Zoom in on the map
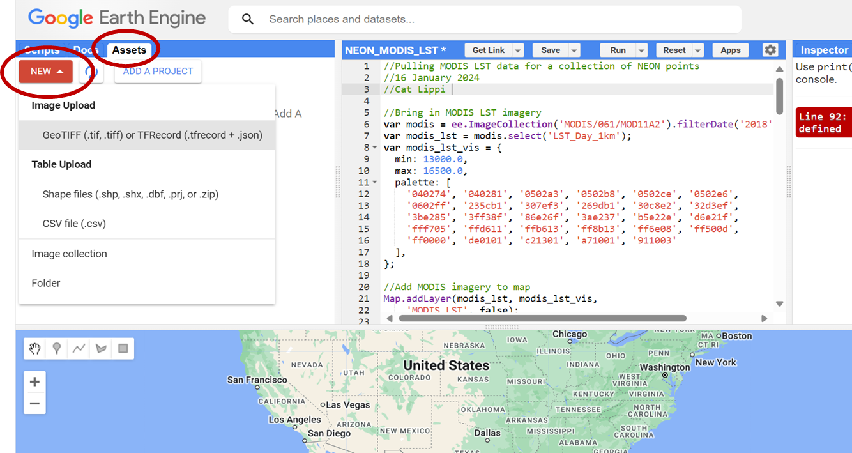Image resolution: width=852 pixels, height=453 pixels. [34, 381]
